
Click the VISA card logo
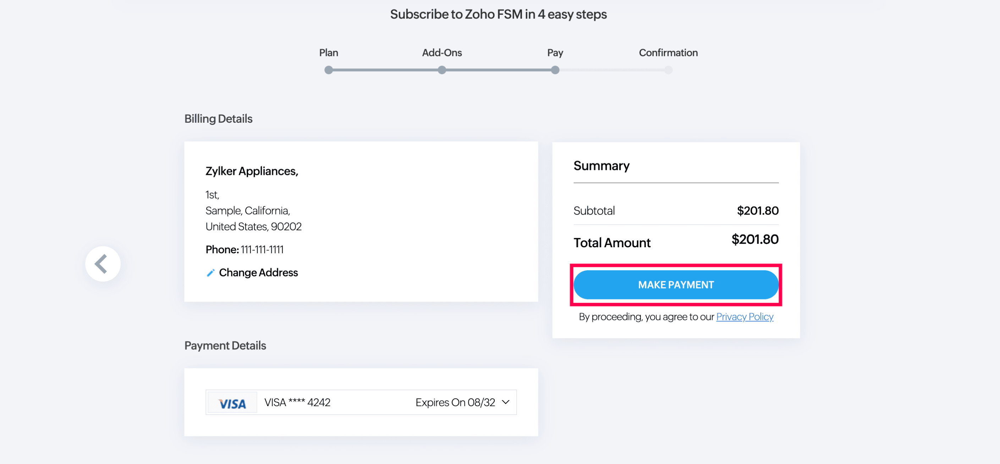point(232,403)
